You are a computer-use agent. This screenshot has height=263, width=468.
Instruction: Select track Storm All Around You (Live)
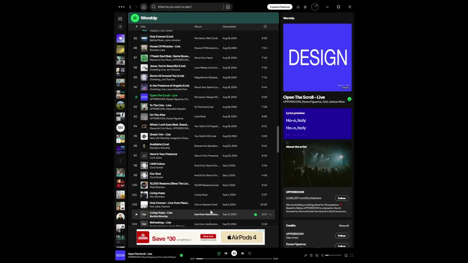[x=203, y=77]
